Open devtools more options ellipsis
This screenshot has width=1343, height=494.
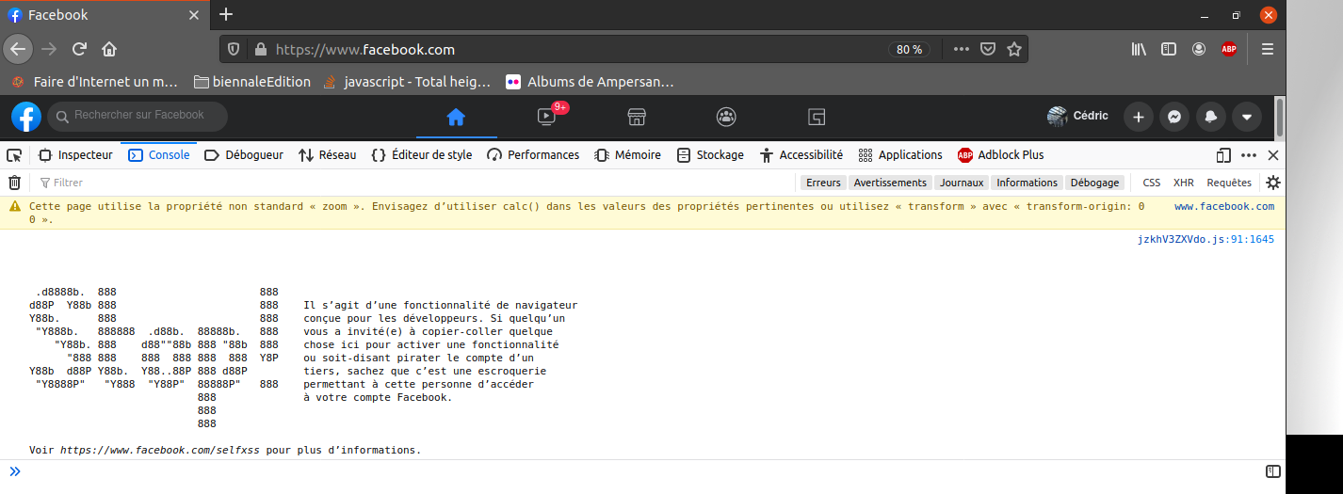pos(1249,155)
